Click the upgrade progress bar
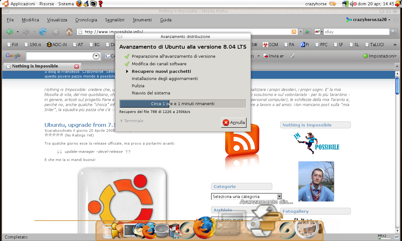 (x=183, y=104)
